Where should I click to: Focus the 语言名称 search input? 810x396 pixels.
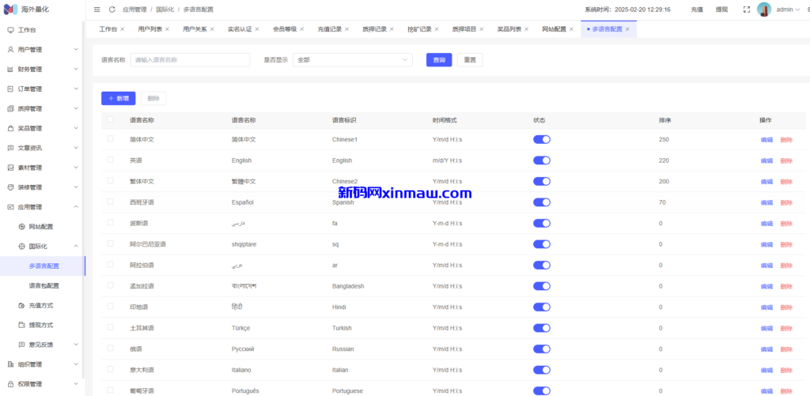pos(190,60)
